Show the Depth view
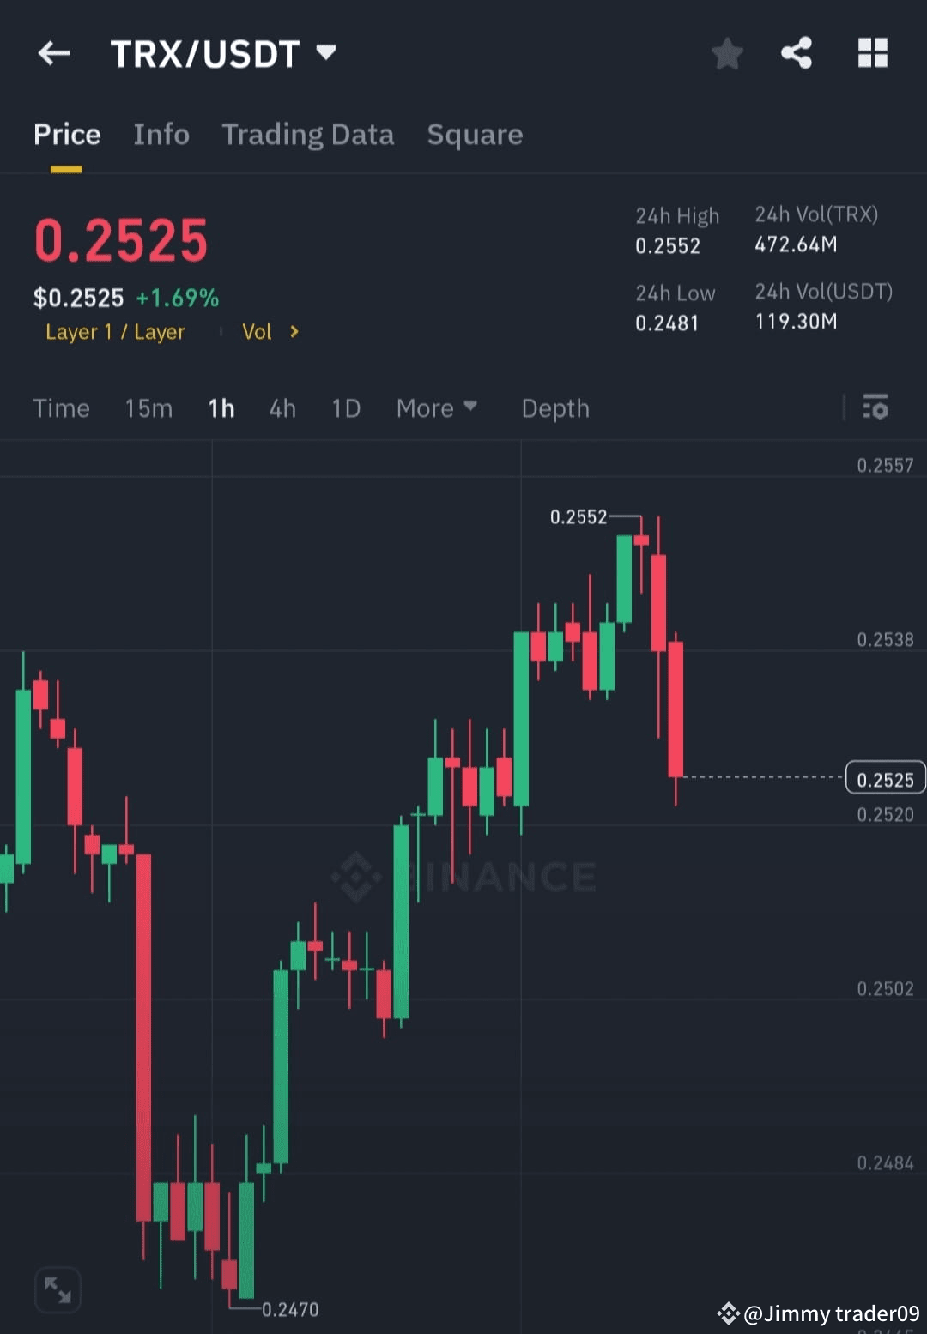This screenshot has height=1334, width=927. point(555,408)
